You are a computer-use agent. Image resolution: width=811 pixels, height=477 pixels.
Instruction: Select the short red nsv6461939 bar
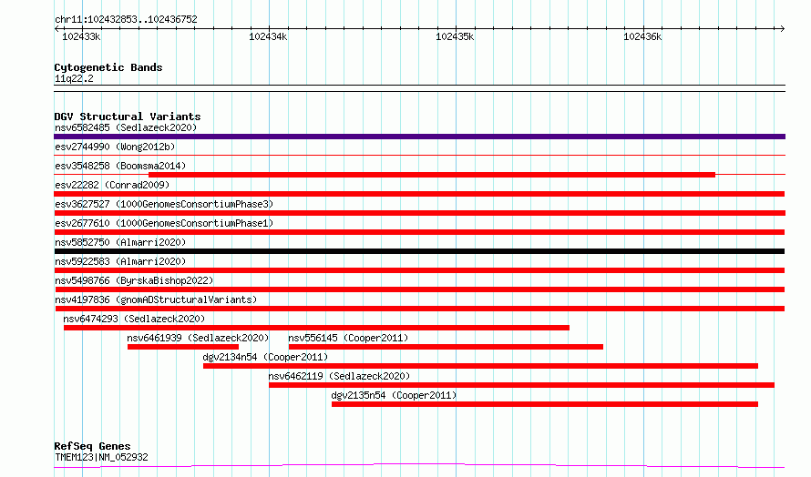coord(183,347)
